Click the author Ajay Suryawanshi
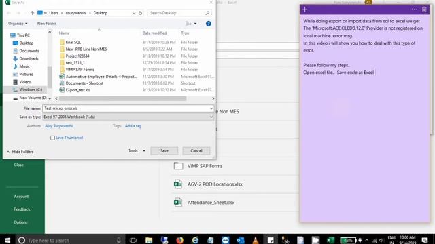This screenshot has width=435, height=244. pyautogui.click(x=59, y=126)
